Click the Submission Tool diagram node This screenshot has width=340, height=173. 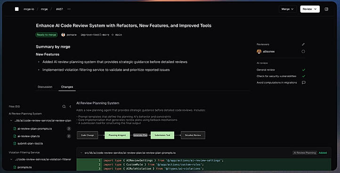162,135
